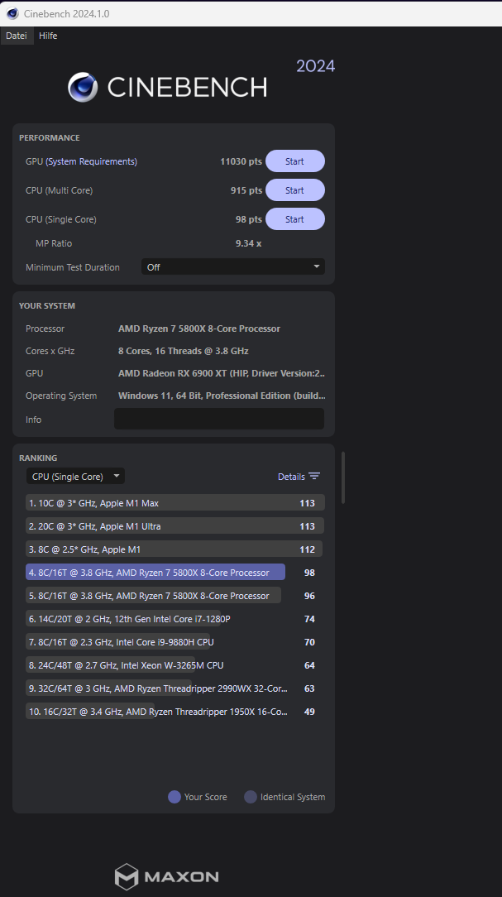Select the Intel Core i7-1280P ranking row

pos(175,618)
